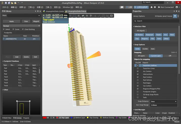Toggle the Clear Existing checkbox
181x124 pixels.
23,29
